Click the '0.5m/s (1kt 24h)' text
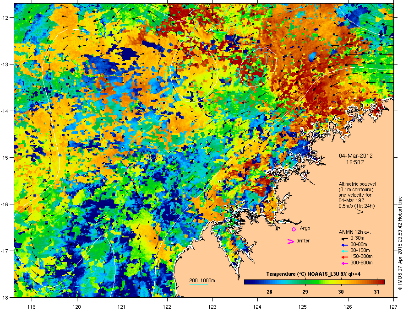403x311 pixels. coord(357,206)
